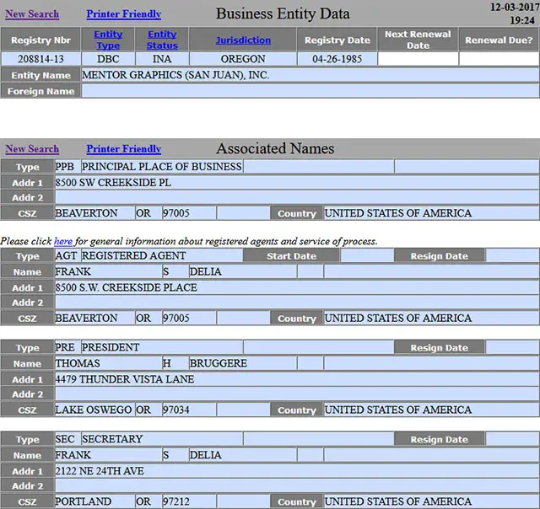Screen dimensions: 540x509
Task: Click REGISTERED AGENT type text
Action: click(x=133, y=255)
